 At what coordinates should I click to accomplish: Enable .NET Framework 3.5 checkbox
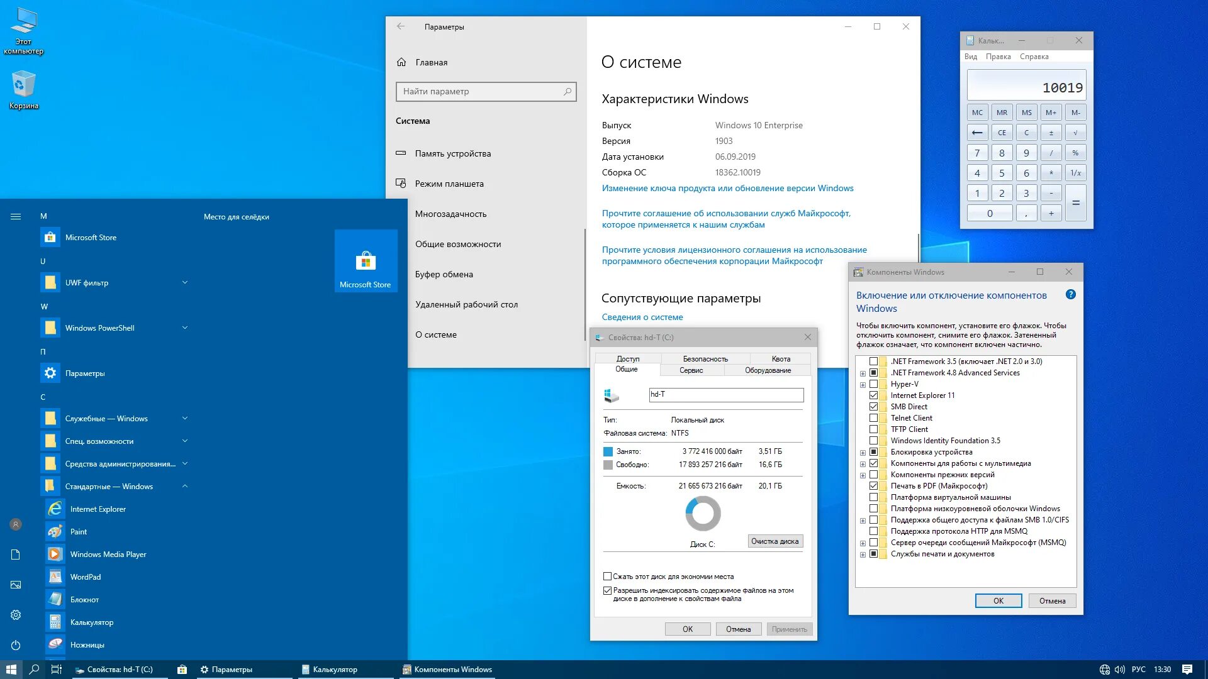point(873,362)
